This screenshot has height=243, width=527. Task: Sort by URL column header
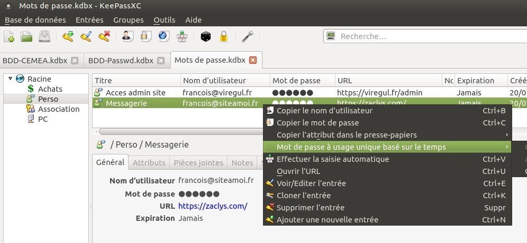click(x=388, y=81)
